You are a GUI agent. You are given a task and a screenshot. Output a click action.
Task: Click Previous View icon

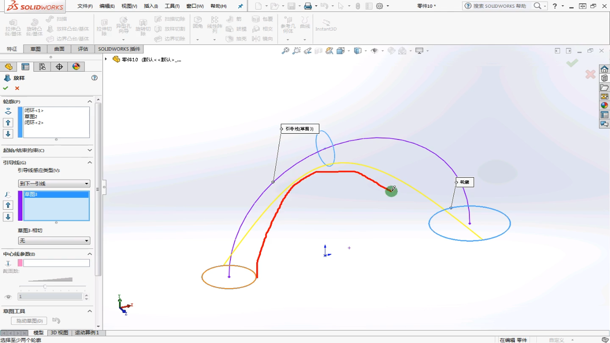[x=307, y=51]
